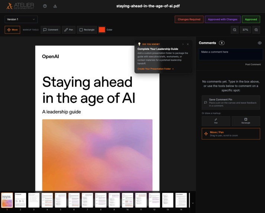Open page 1 thumbnail
This screenshot has width=265, height=213.
7,200
